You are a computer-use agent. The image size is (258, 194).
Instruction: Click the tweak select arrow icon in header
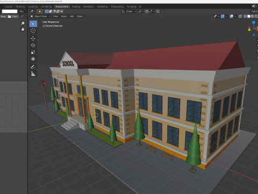[40, 11]
